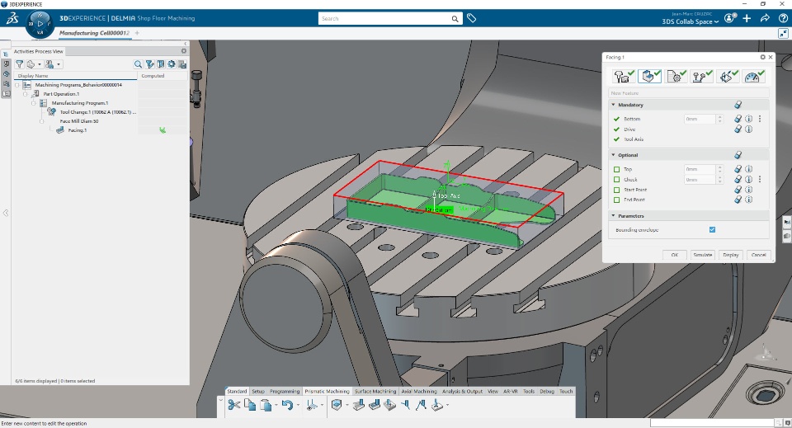Open the Macros tab icon in Facing dialog

point(702,76)
